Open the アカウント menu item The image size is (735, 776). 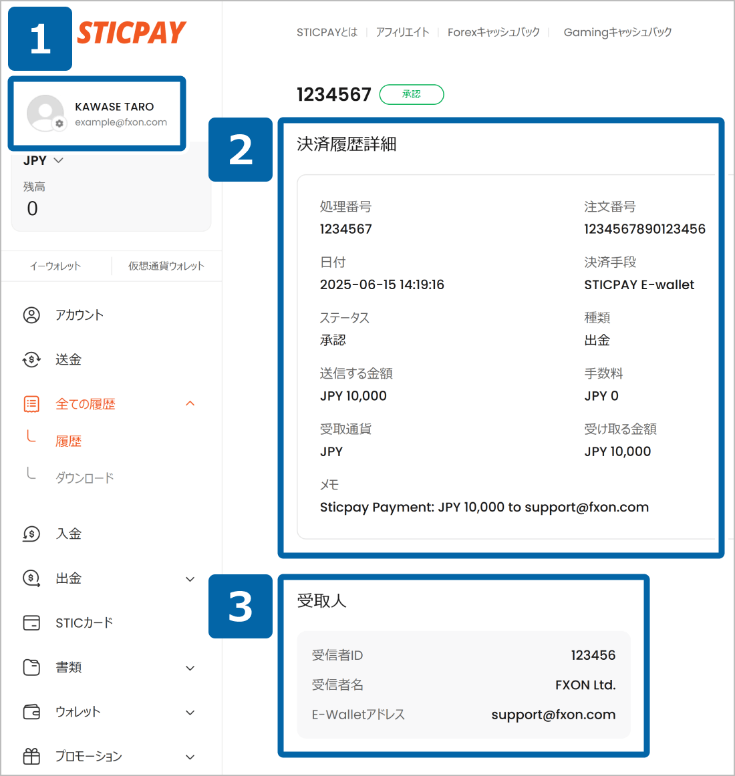pos(80,315)
